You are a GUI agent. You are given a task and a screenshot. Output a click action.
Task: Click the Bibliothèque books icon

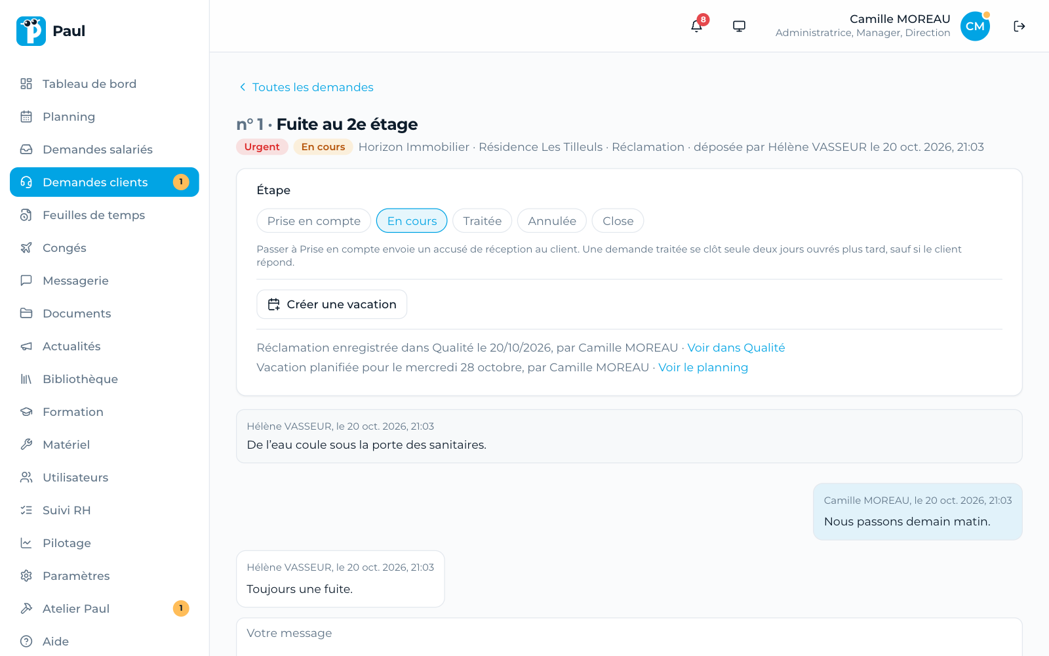[x=26, y=379]
